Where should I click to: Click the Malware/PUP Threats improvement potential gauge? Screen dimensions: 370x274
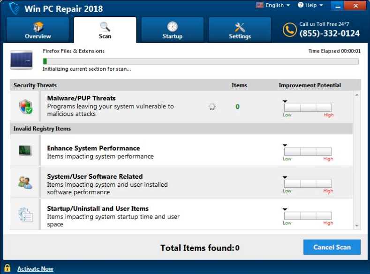pyautogui.click(x=308, y=108)
